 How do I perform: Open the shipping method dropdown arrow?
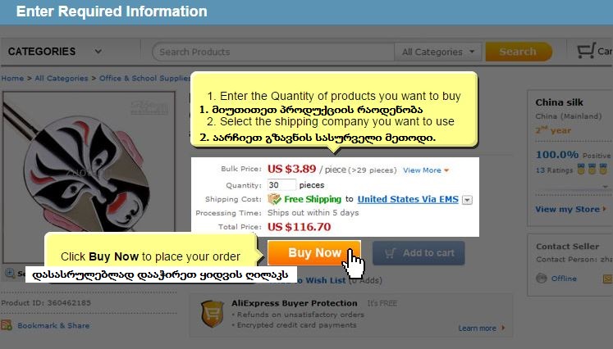(467, 200)
